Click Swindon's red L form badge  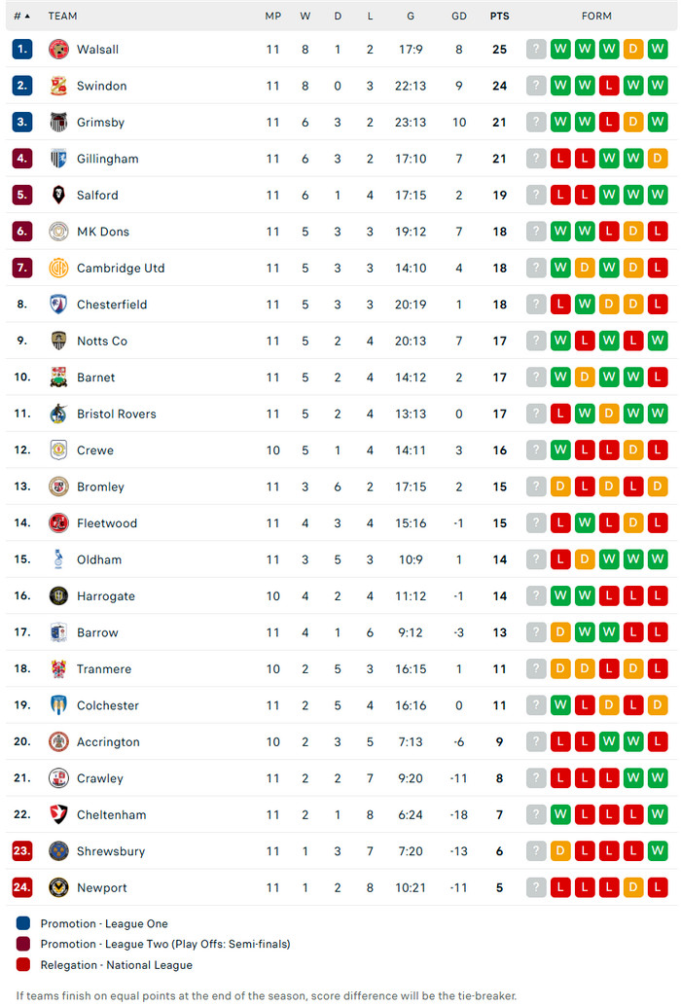click(x=609, y=86)
